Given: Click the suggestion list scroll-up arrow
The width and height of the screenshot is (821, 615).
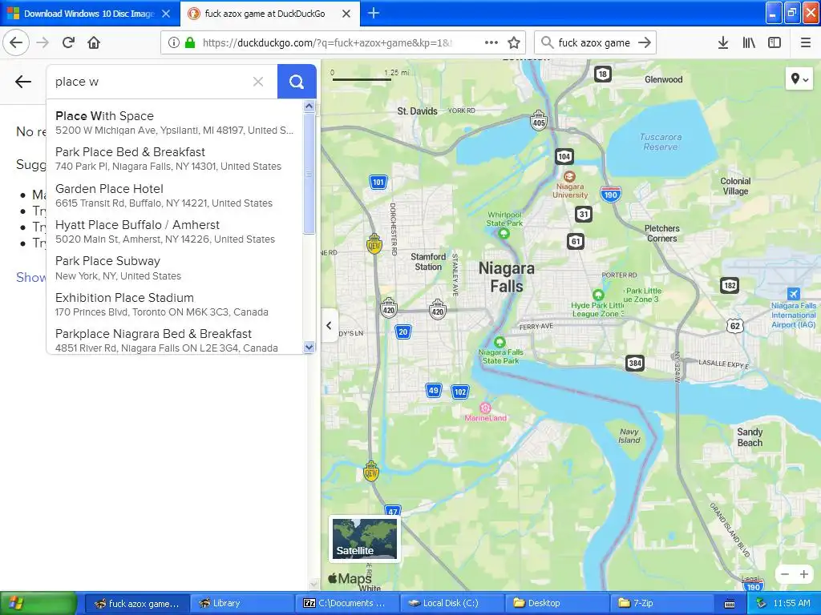Looking at the screenshot, I should [309, 107].
